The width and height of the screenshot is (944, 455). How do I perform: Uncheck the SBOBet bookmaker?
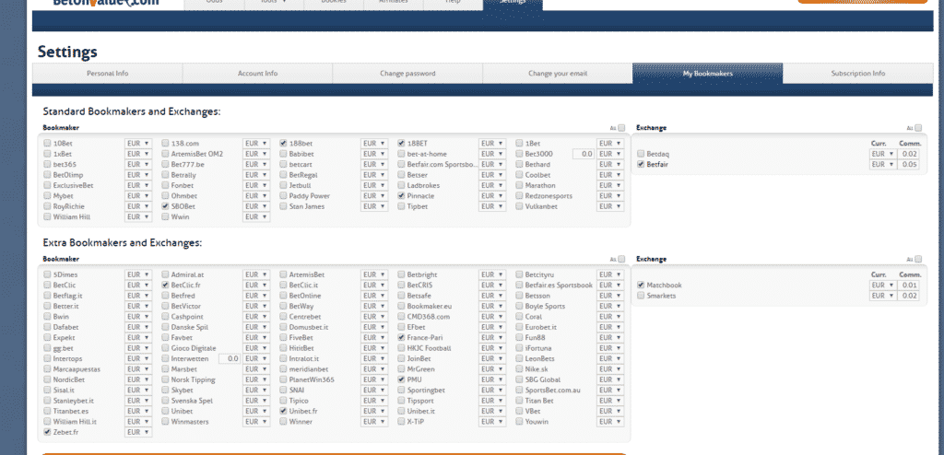pyautogui.click(x=165, y=206)
